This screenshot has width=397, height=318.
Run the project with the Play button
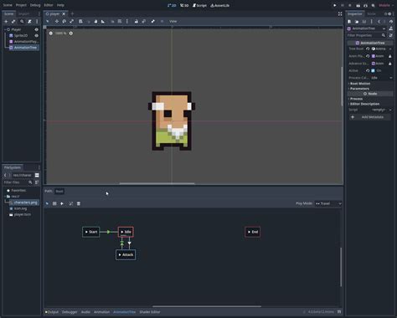(x=335, y=5)
